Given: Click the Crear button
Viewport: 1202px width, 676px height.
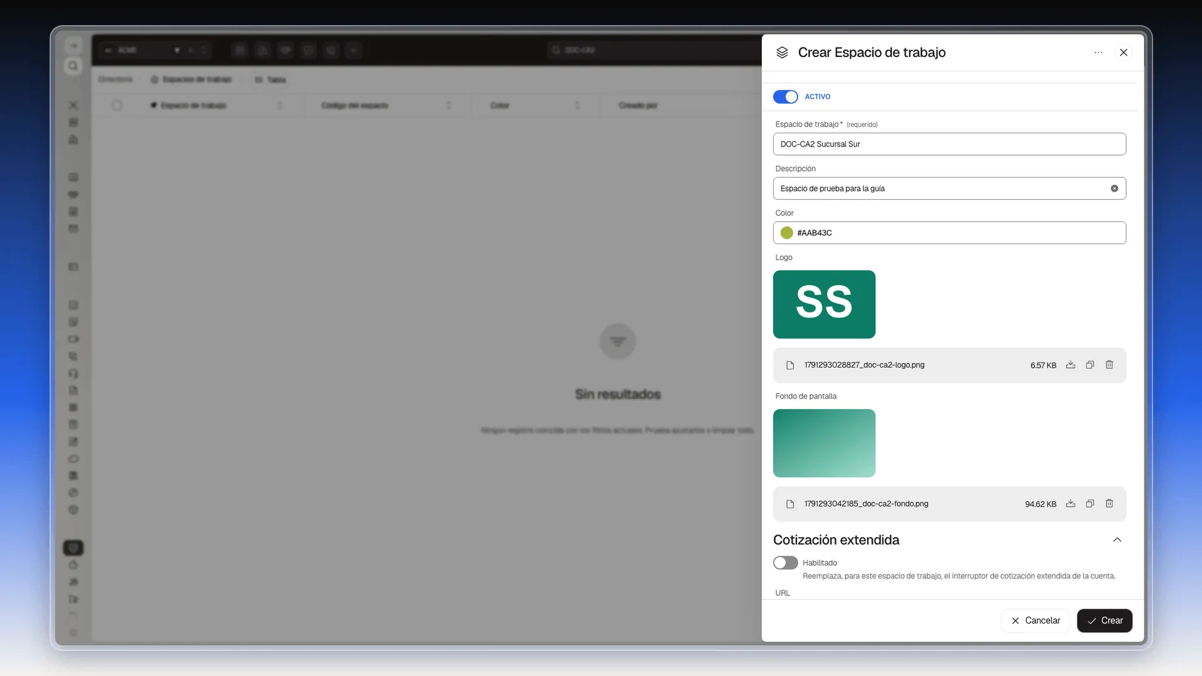Looking at the screenshot, I should coord(1104,620).
